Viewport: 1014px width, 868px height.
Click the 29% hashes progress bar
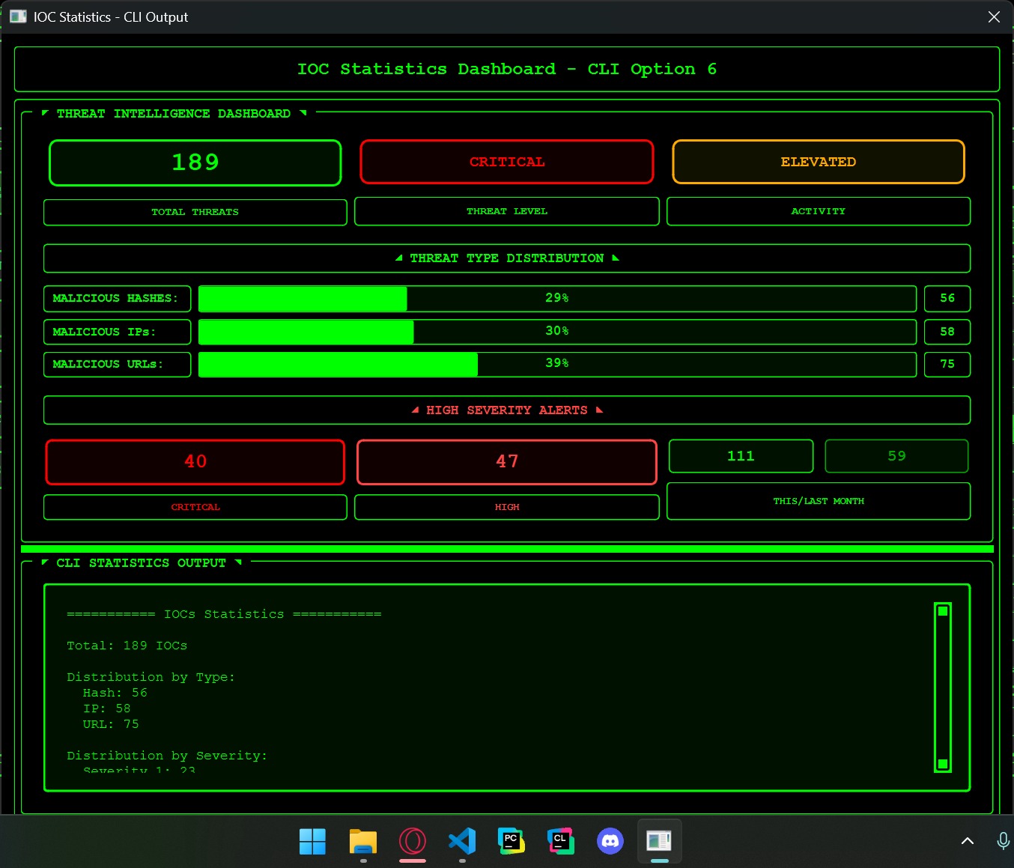tap(557, 298)
